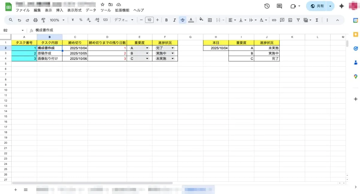Viewport: 360px width, 194px height.
Task: Open the print dialog icon
Action: [35, 20]
